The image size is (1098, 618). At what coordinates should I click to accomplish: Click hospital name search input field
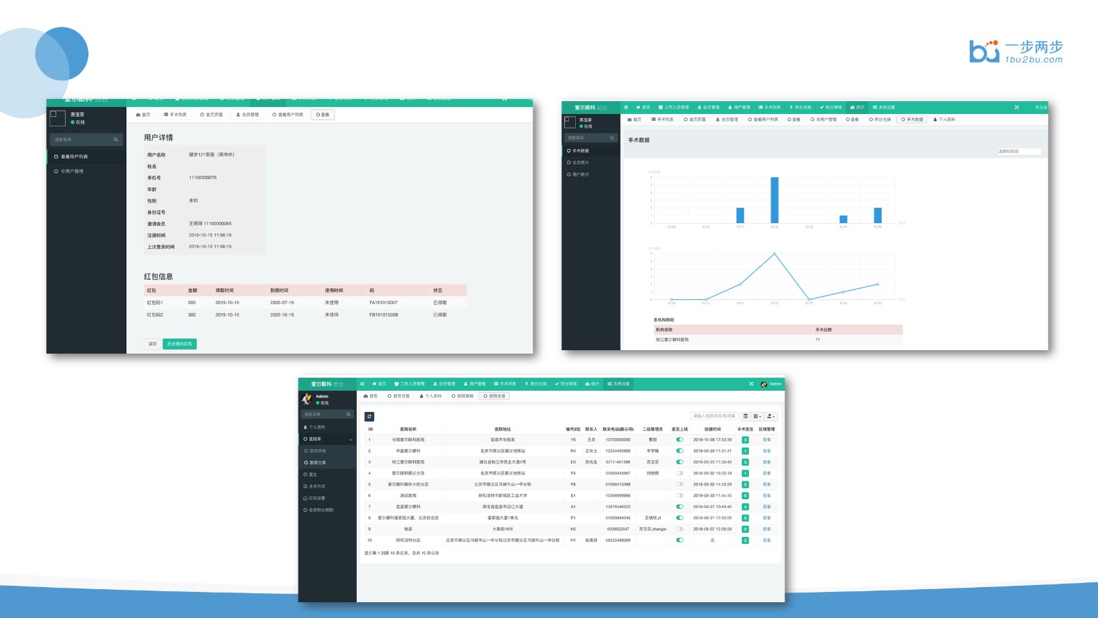(714, 416)
